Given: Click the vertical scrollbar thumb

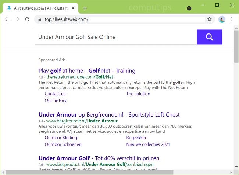Looking at the screenshot, I should [x=236, y=46].
